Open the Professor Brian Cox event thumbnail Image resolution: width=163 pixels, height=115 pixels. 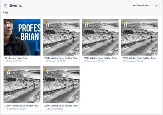[22, 37]
